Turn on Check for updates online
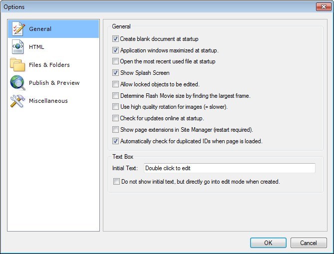The height and width of the screenshot is (254, 334). point(115,118)
